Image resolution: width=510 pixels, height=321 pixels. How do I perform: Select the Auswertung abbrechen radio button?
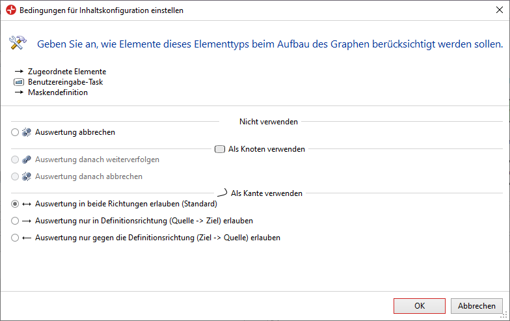(x=15, y=132)
